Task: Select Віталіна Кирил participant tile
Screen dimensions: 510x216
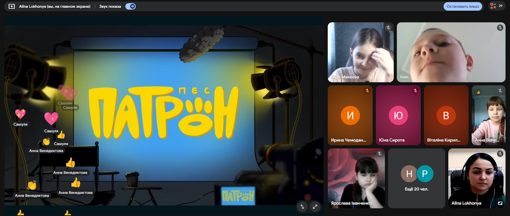Action: (446, 115)
